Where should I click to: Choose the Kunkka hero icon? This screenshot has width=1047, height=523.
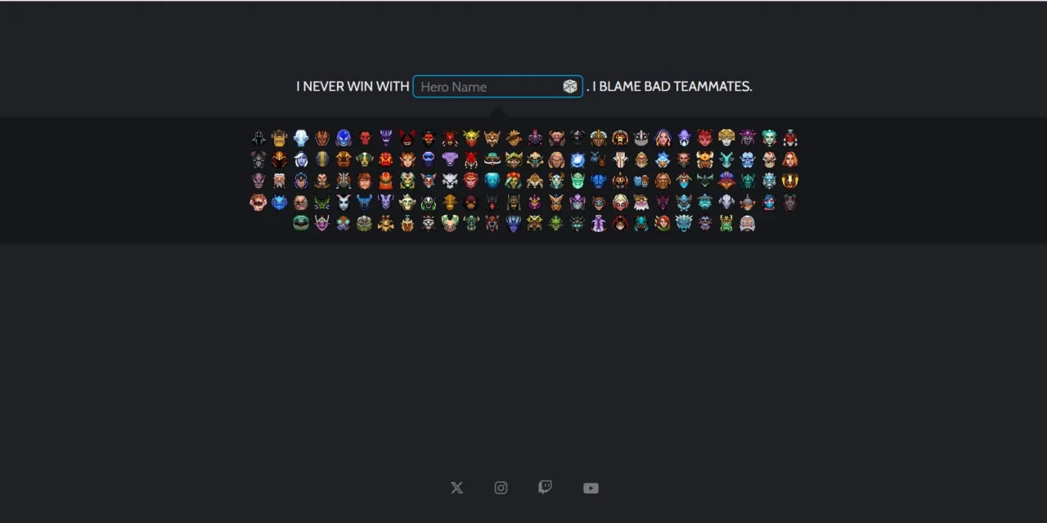point(684,159)
